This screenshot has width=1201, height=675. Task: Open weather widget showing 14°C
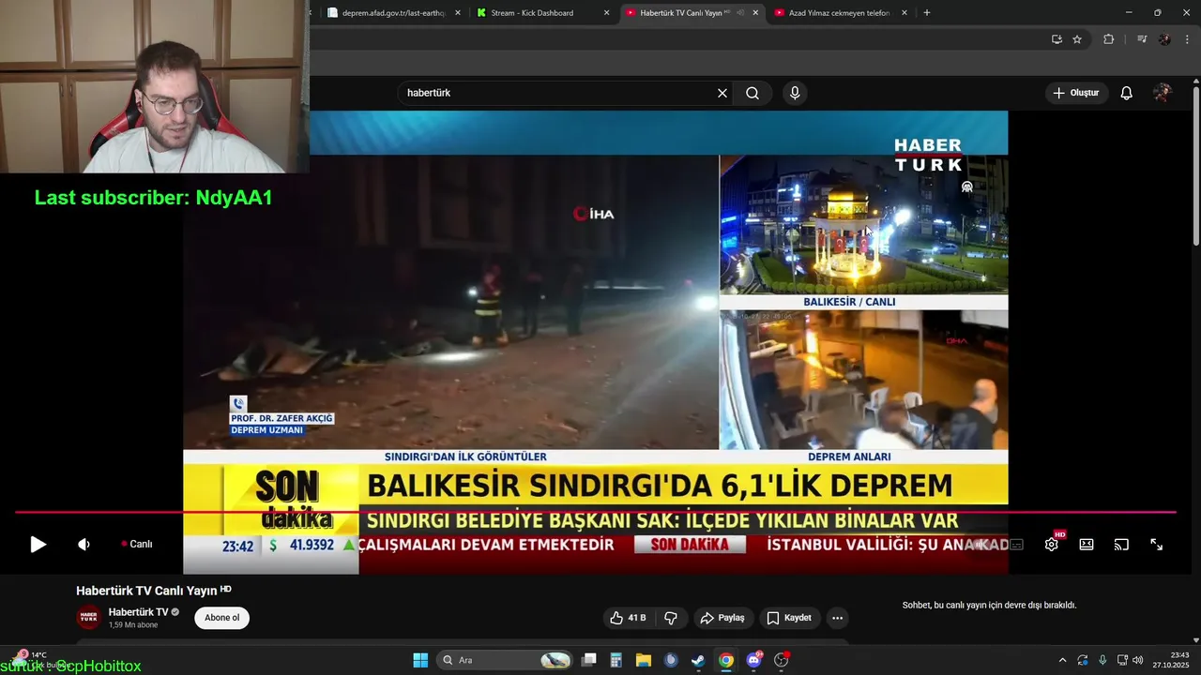tap(38, 660)
